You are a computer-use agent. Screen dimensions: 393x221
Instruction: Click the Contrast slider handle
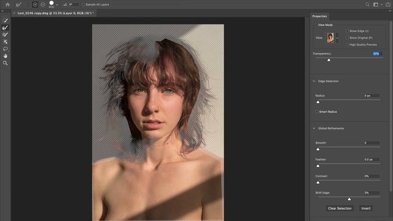tap(318, 182)
